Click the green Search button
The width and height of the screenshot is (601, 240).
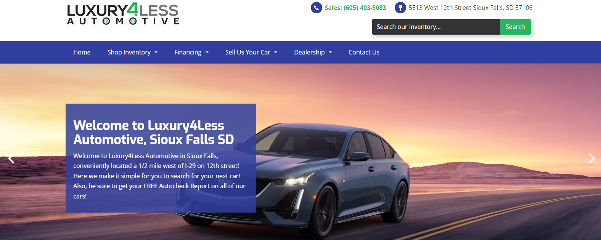515,27
